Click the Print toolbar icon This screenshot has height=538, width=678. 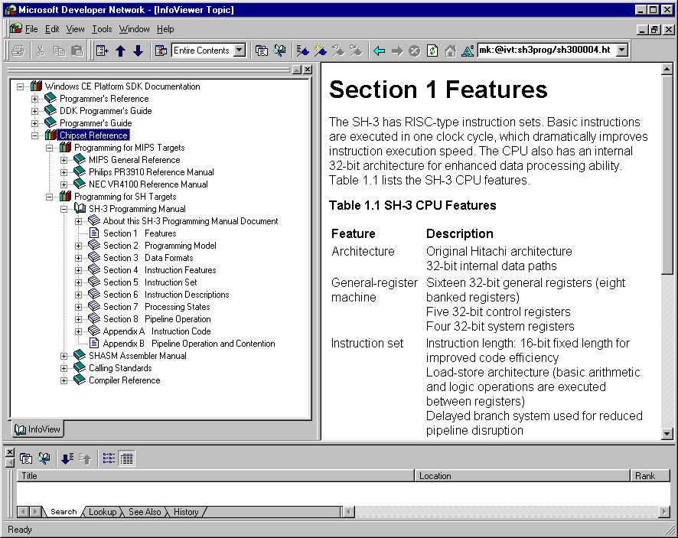tap(18, 51)
